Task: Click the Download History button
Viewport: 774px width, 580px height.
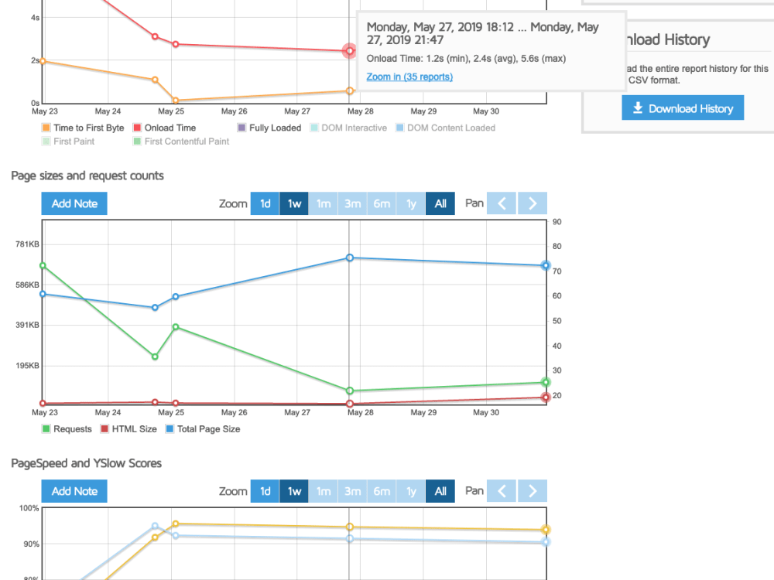Action: [683, 108]
